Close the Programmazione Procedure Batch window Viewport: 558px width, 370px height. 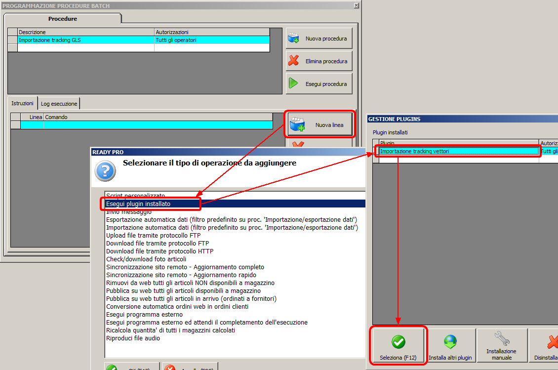tap(357, 5)
